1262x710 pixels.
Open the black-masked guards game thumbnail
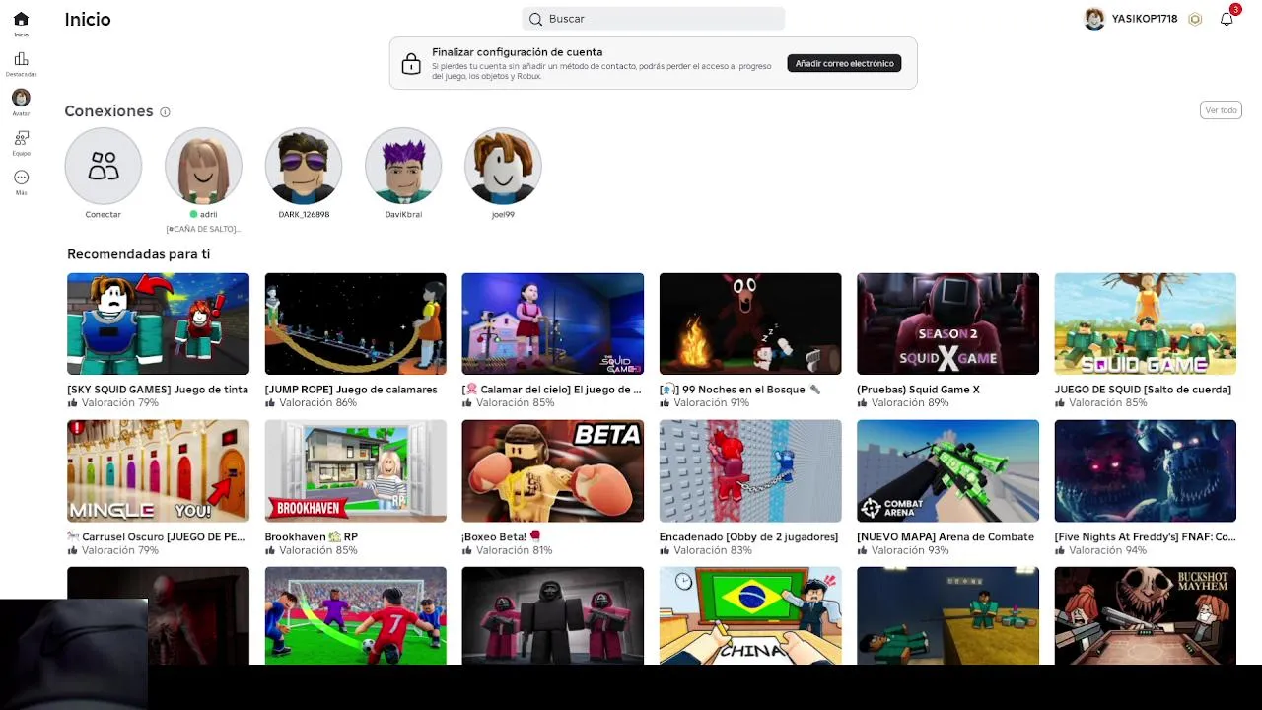coord(553,615)
